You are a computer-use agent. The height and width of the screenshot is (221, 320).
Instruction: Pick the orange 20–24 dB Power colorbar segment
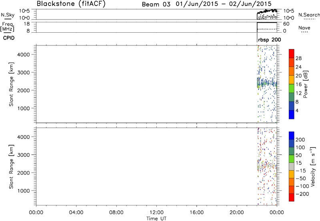click(x=292, y=71)
